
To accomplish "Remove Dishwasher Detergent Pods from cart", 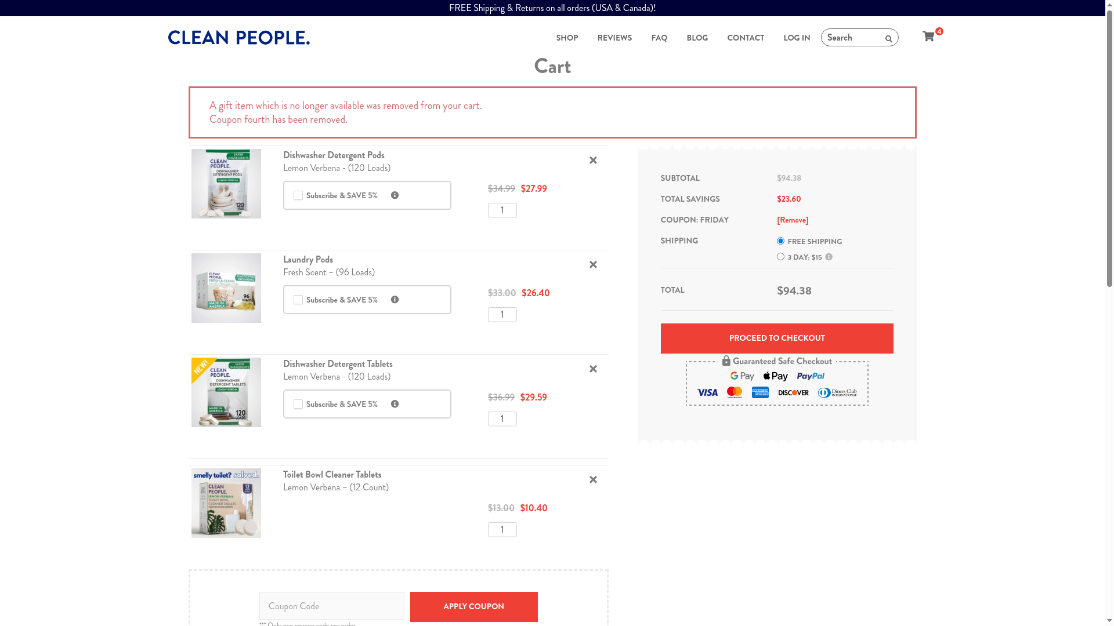I will click(x=593, y=161).
